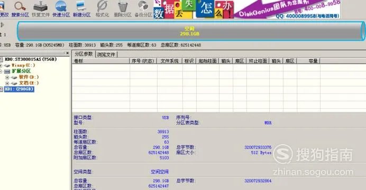This screenshot has height=190, width=366.
Task: Select HD0:ST380815AS(75GB) in the disk tree
Action: coord(31,59)
